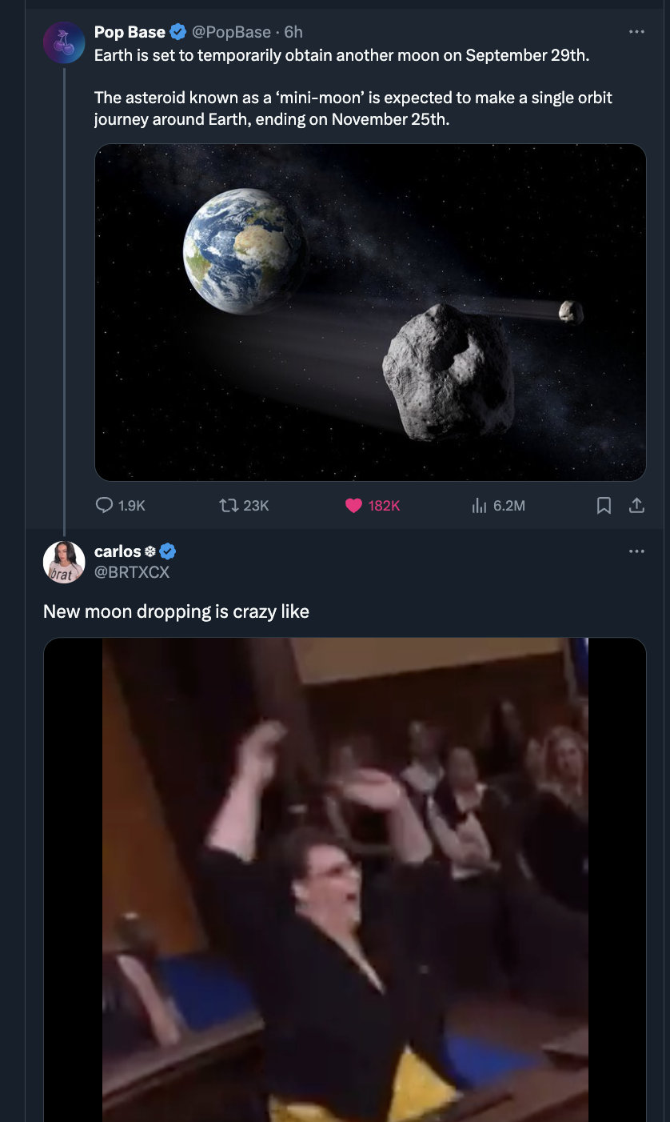The width and height of the screenshot is (670, 1122).
Task: Bookmark the mini-moon tweet
Action: coord(604,505)
